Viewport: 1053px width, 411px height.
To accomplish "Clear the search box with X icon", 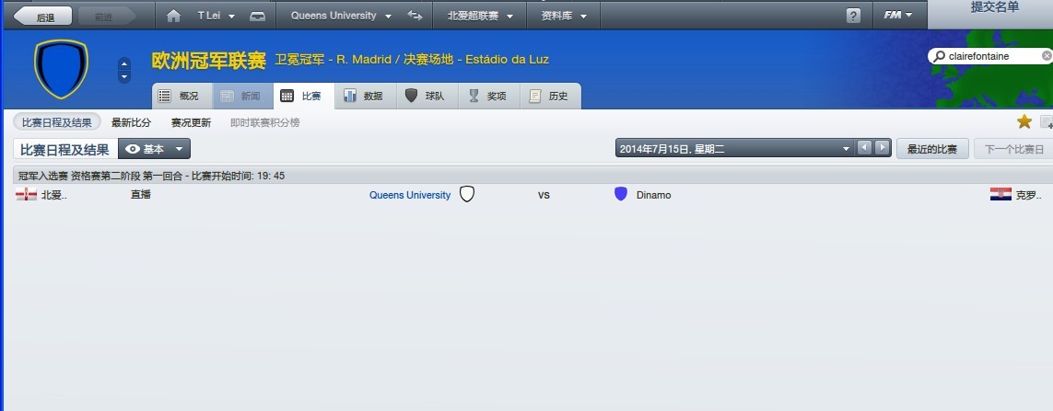I will (1047, 56).
